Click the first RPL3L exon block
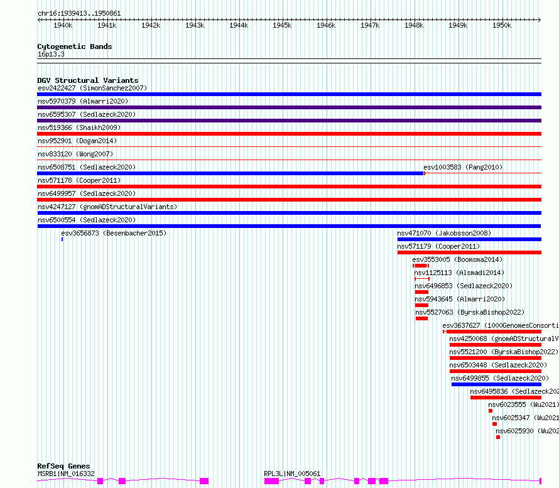559x488 pixels. pyautogui.click(x=272, y=481)
